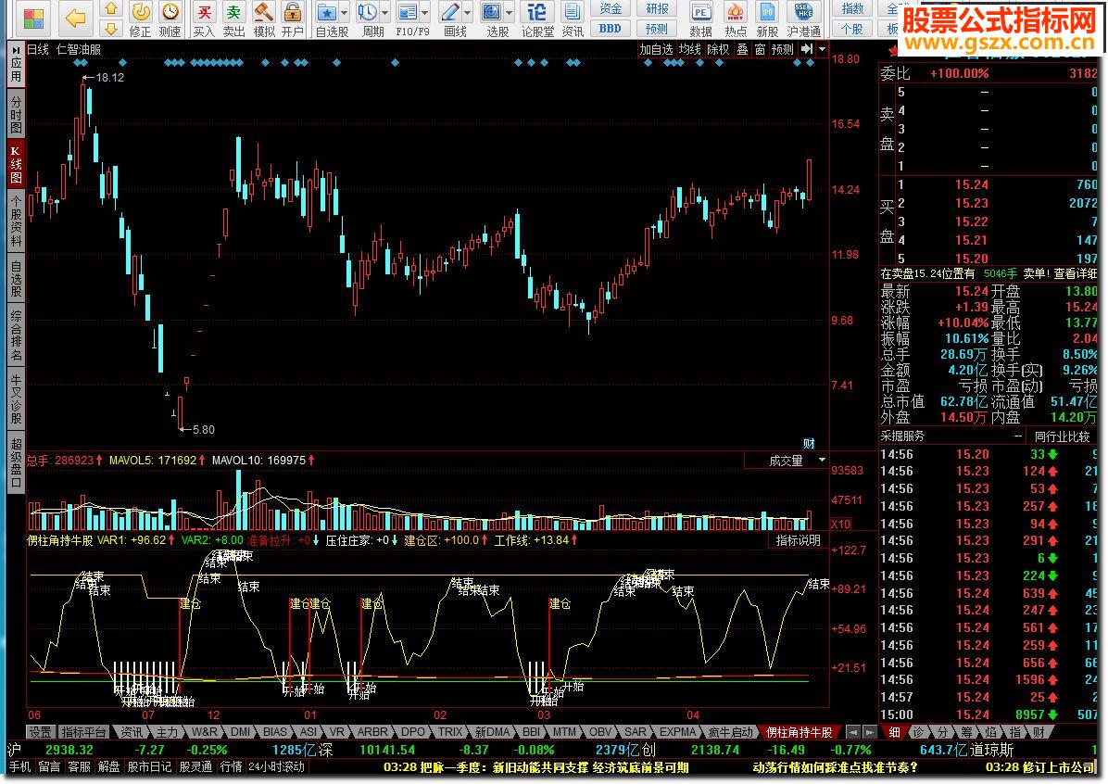Open the 指标说明 indicator description
The width and height of the screenshot is (1108, 784).
click(x=799, y=541)
